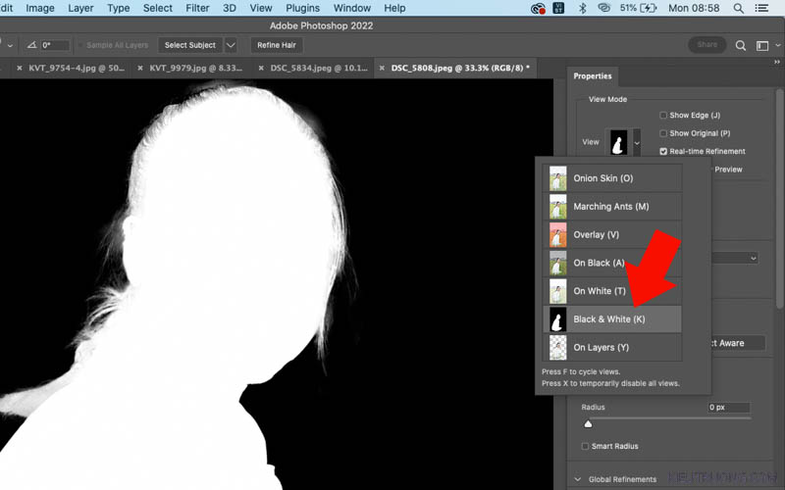Click the workspace layout icon
Image resolution: width=785 pixels, height=490 pixels.
[x=762, y=45]
